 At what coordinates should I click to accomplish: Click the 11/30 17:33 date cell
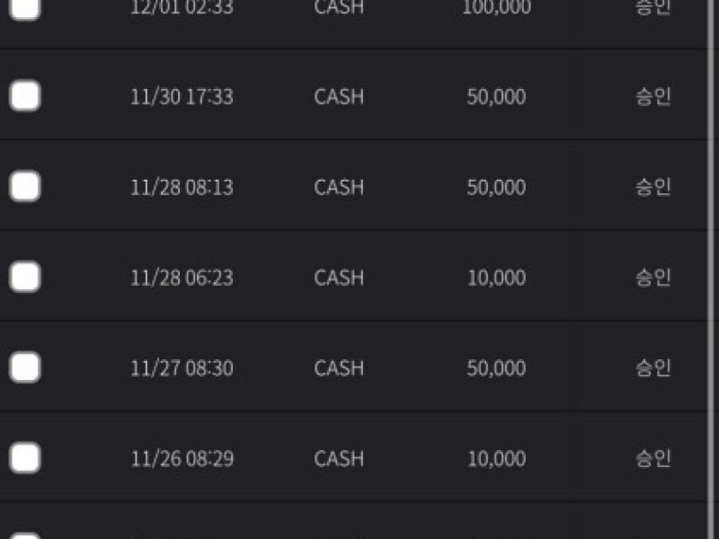click(182, 97)
